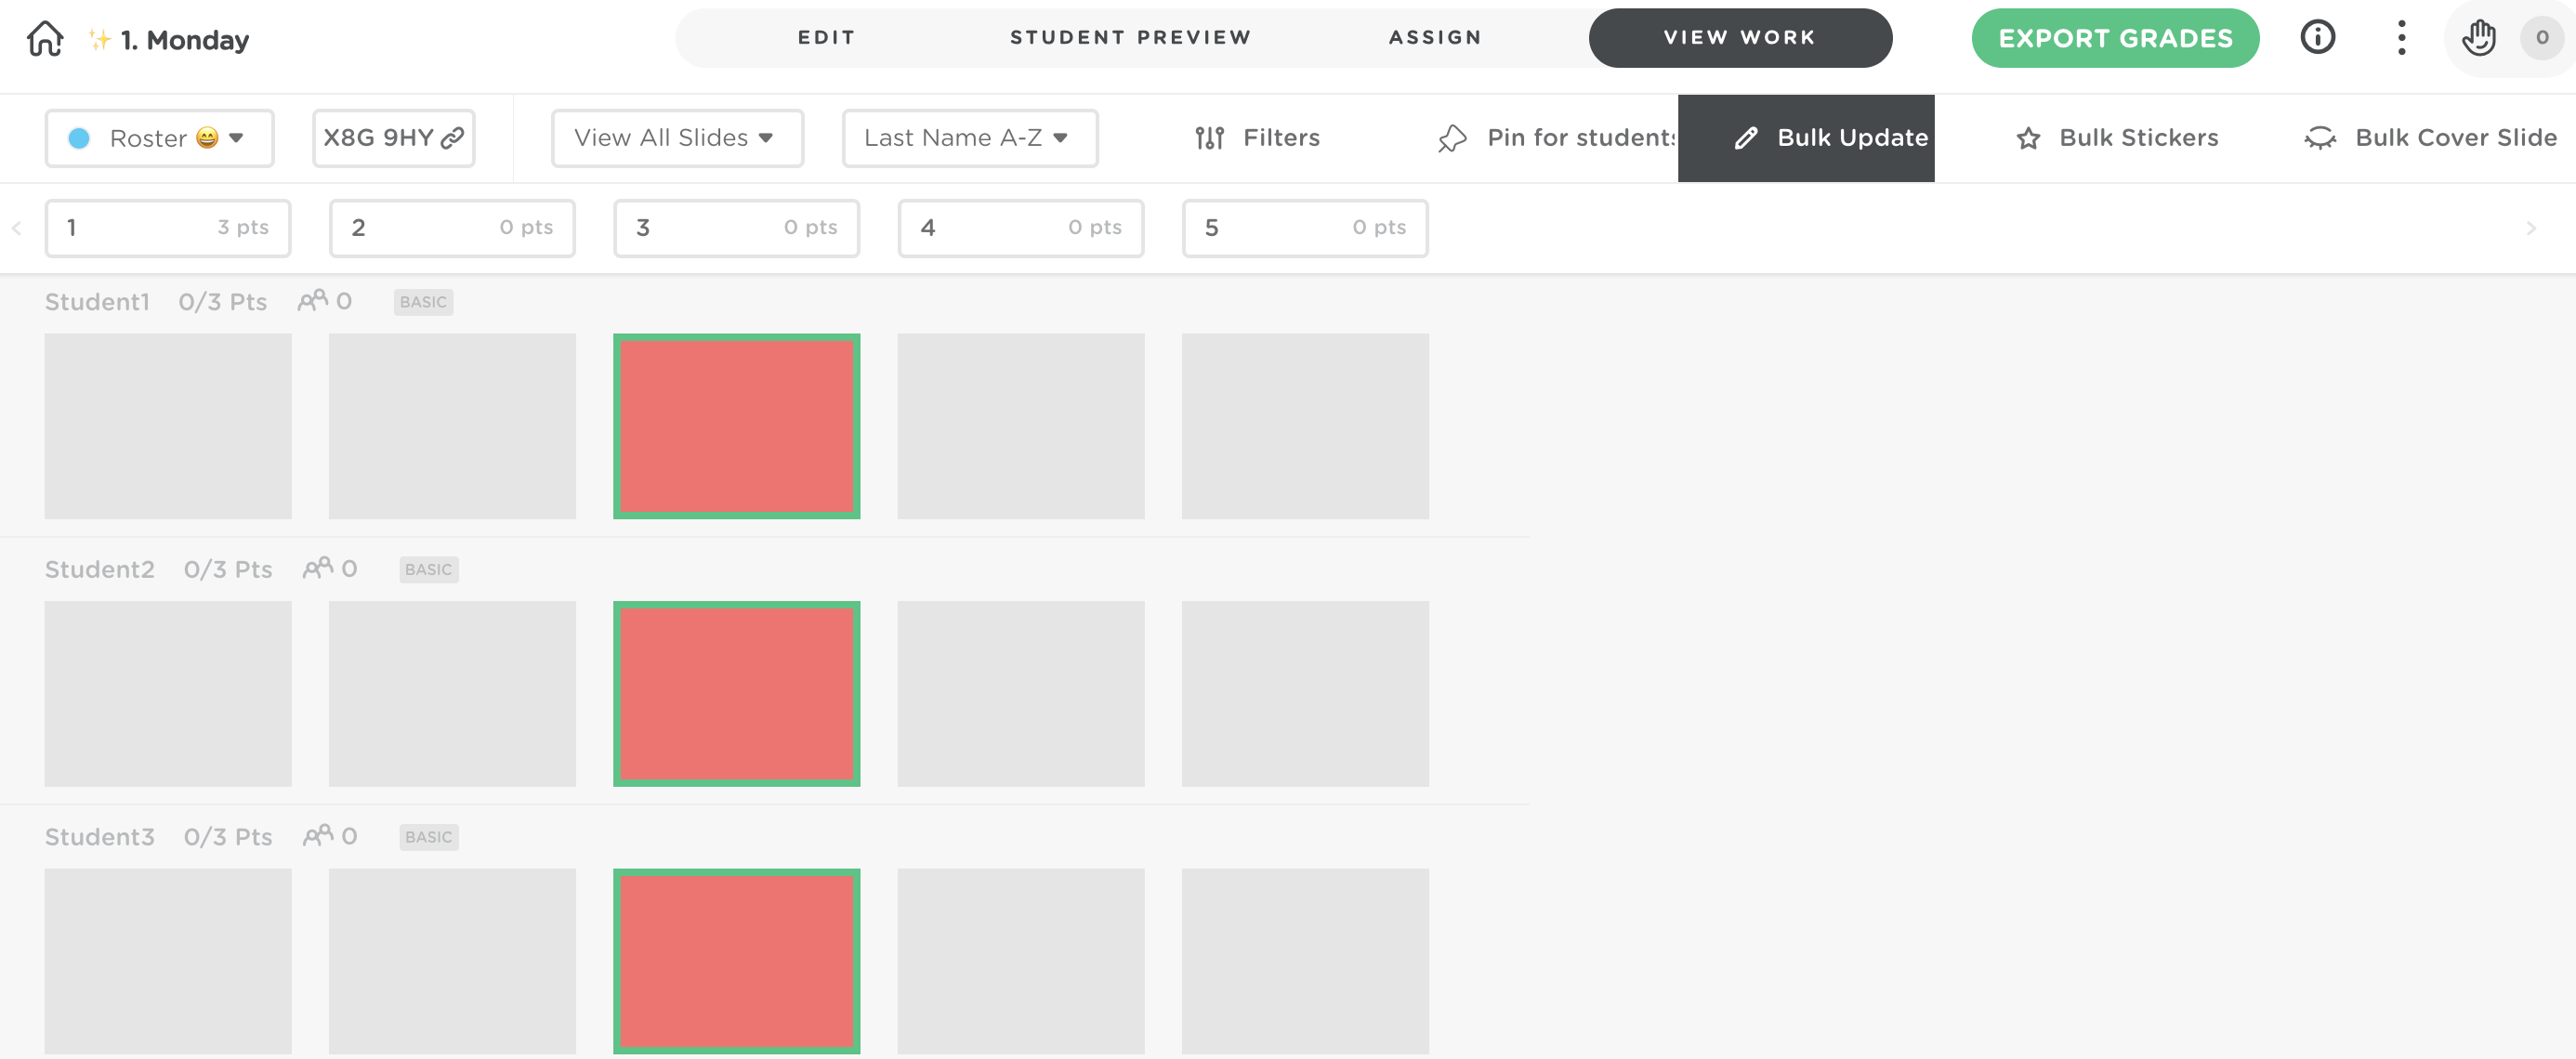Expand the Roster dropdown
The image size is (2576, 1059).
159,138
